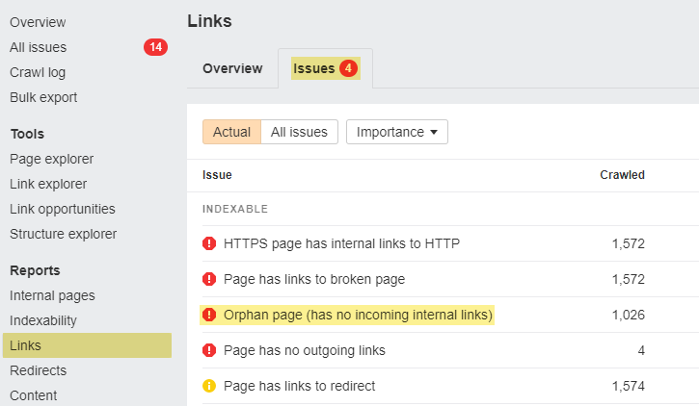This screenshot has height=406, width=699.
Task: Select the Actual filter toggle
Action: [x=231, y=132]
